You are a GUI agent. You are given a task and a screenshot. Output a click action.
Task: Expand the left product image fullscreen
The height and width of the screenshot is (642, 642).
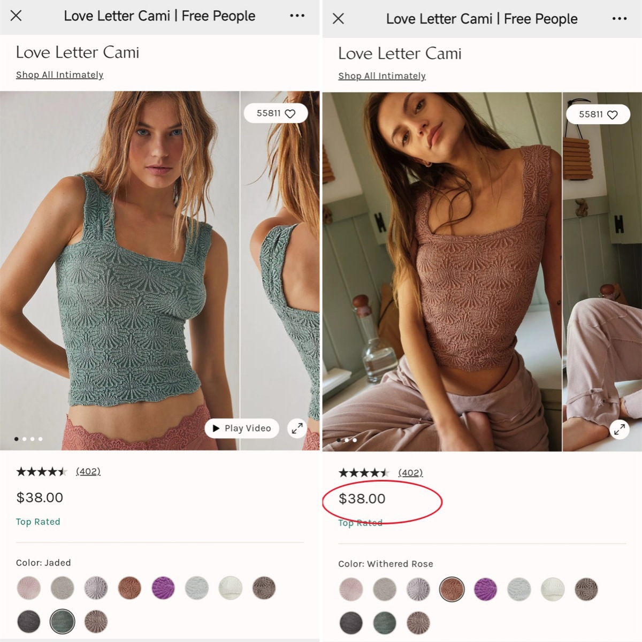297,428
